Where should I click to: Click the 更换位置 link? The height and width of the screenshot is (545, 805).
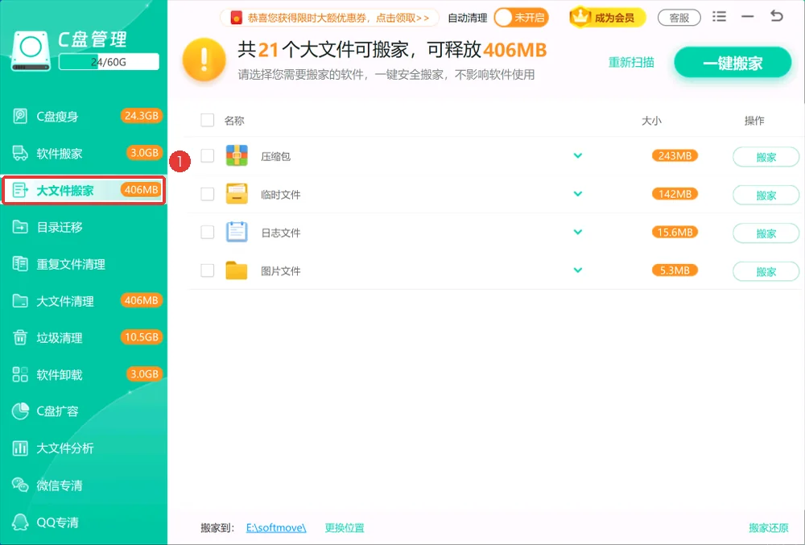pos(345,527)
